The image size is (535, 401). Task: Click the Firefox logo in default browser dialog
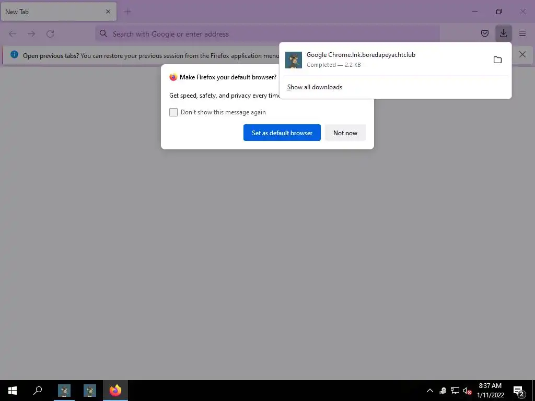(173, 77)
